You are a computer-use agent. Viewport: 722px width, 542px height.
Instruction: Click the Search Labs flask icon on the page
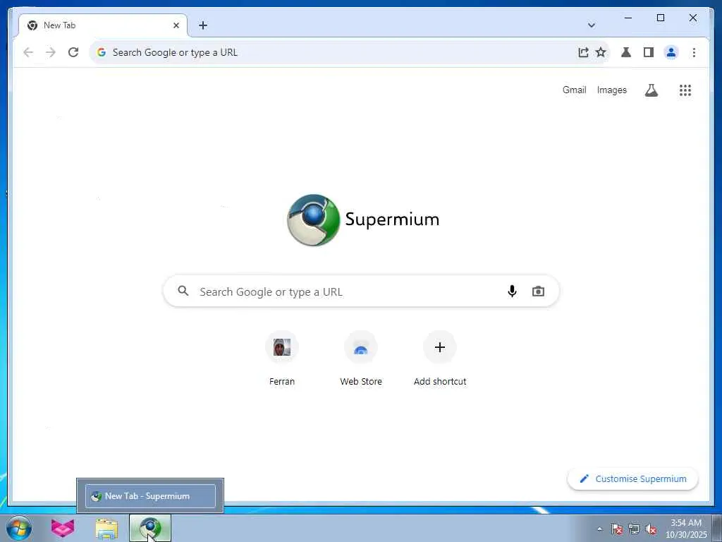click(x=651, y=90)
